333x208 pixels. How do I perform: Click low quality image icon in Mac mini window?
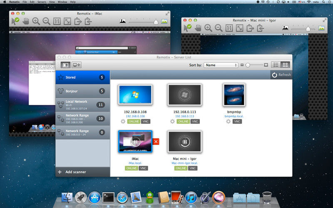tap(285, 28)
